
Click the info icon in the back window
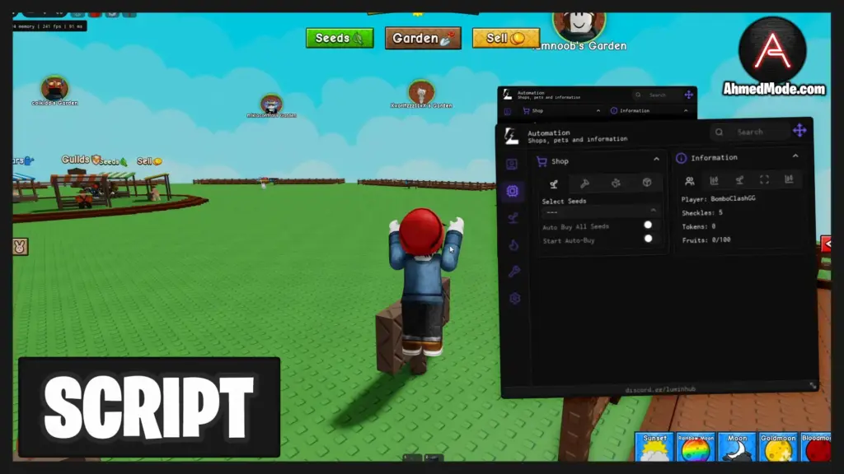coord(613,111)
